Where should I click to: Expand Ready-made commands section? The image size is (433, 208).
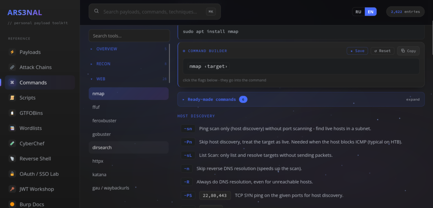301,99
